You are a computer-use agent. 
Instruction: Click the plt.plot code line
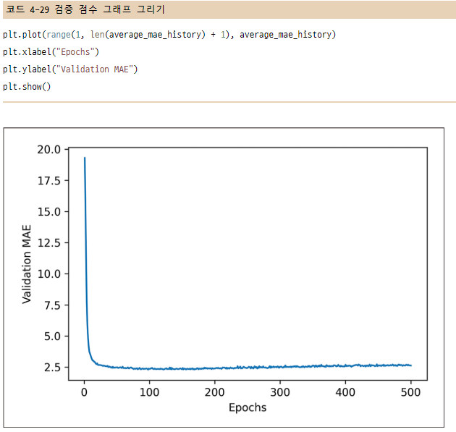point(169,35)
